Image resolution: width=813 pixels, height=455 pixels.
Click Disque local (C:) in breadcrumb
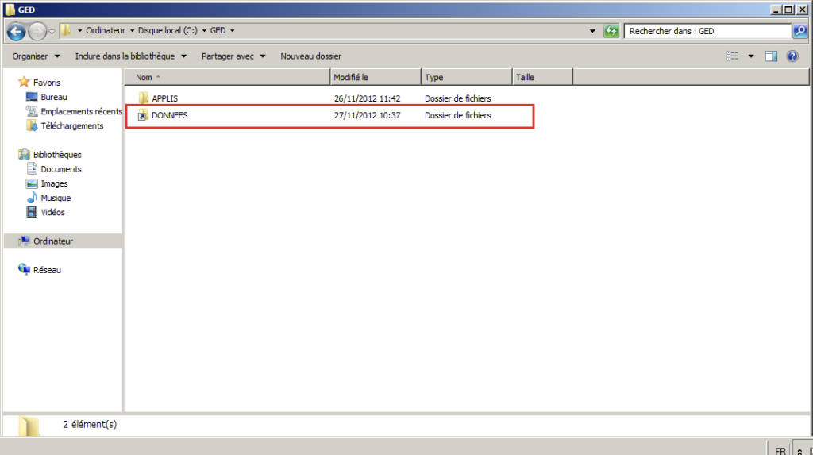(169, 31)
